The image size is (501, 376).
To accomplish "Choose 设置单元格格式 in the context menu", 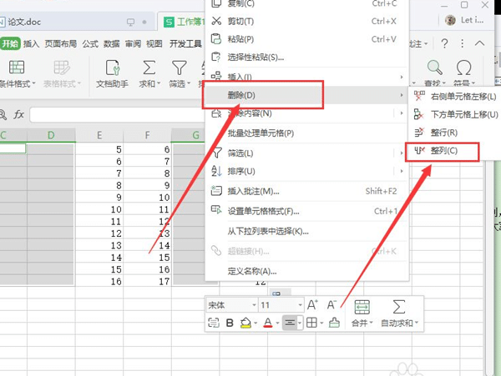I will (263, 211).
